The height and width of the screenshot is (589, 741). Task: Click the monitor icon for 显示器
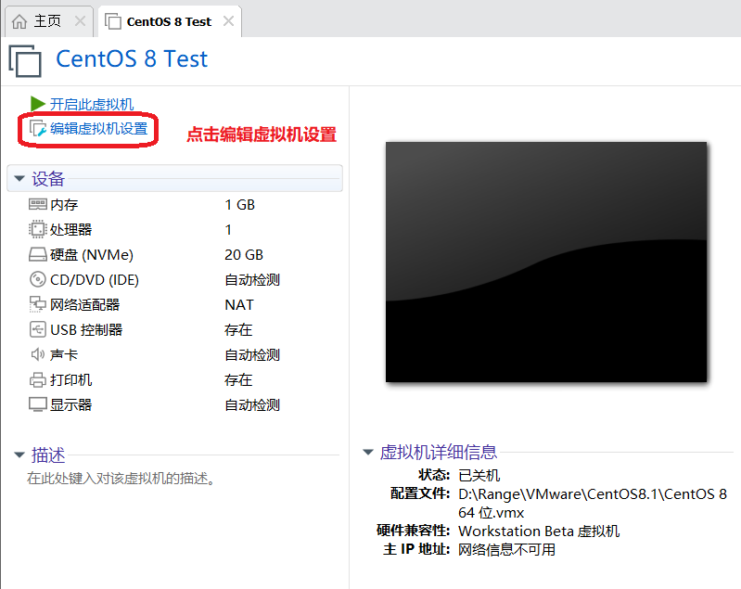click(x=38, y=404)
